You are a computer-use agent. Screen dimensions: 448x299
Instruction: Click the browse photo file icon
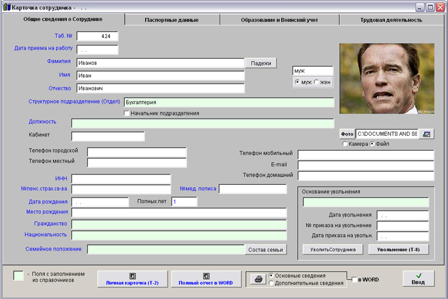click(426, 134)
